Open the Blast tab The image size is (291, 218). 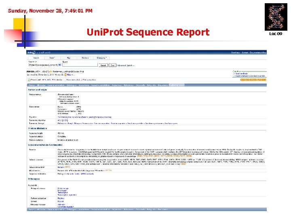[52, 58]
